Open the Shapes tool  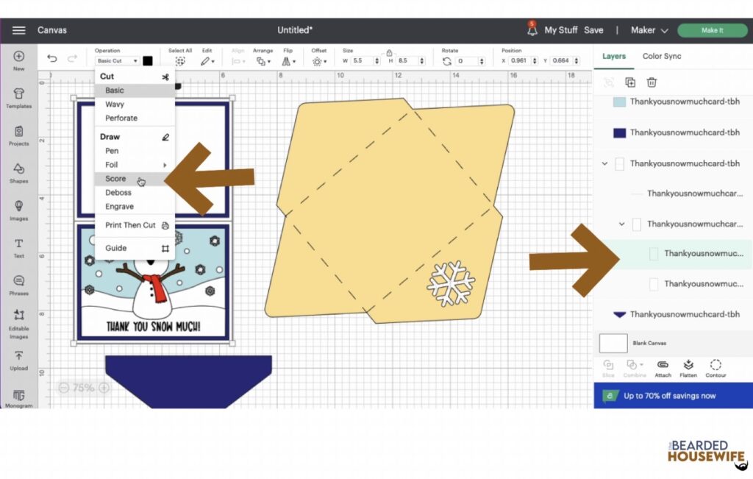coord(18,173)
